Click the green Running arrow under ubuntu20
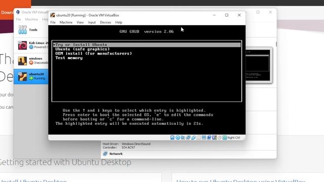Image resolution: width=324 pixels, height=182 pixels. point(31,78)
